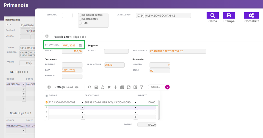Select the Tutti radio option
Viewport: 263px width, 138px height.
80,23
